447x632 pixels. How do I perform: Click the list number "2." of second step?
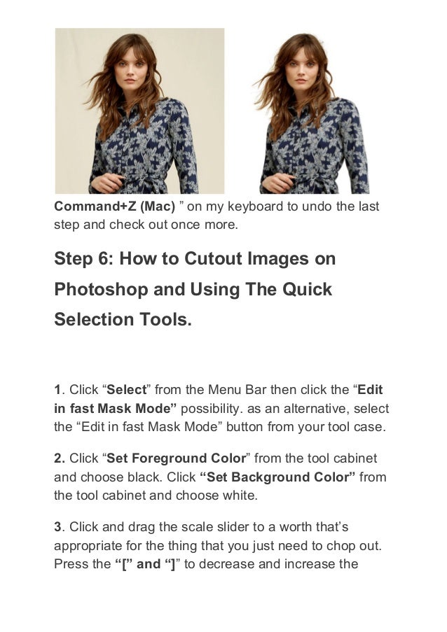coord(60,458)
